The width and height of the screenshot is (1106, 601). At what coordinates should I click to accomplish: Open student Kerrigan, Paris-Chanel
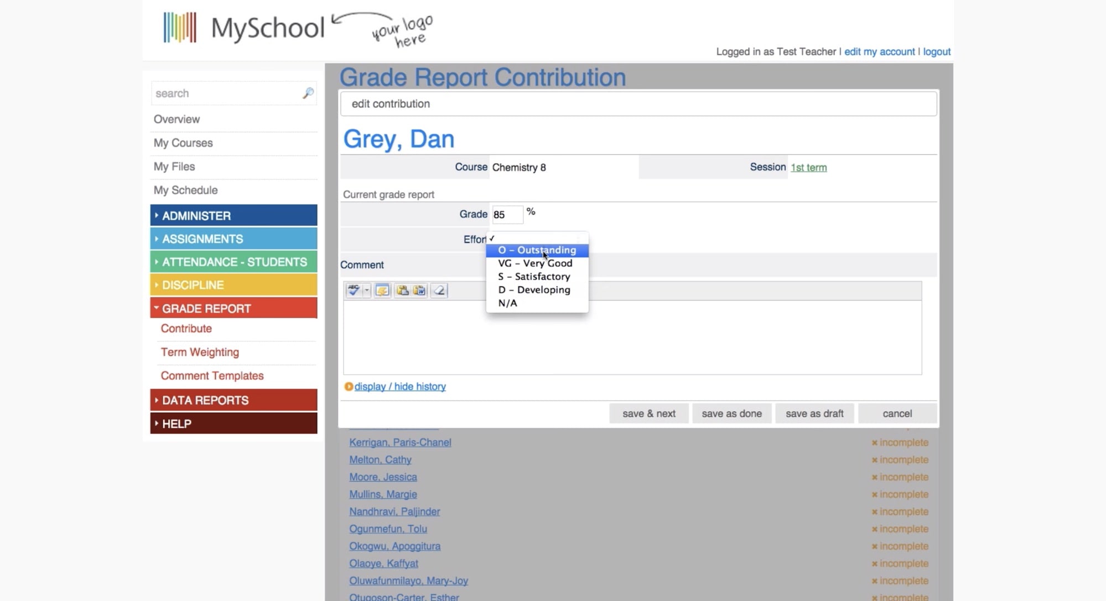pos(400,443)
